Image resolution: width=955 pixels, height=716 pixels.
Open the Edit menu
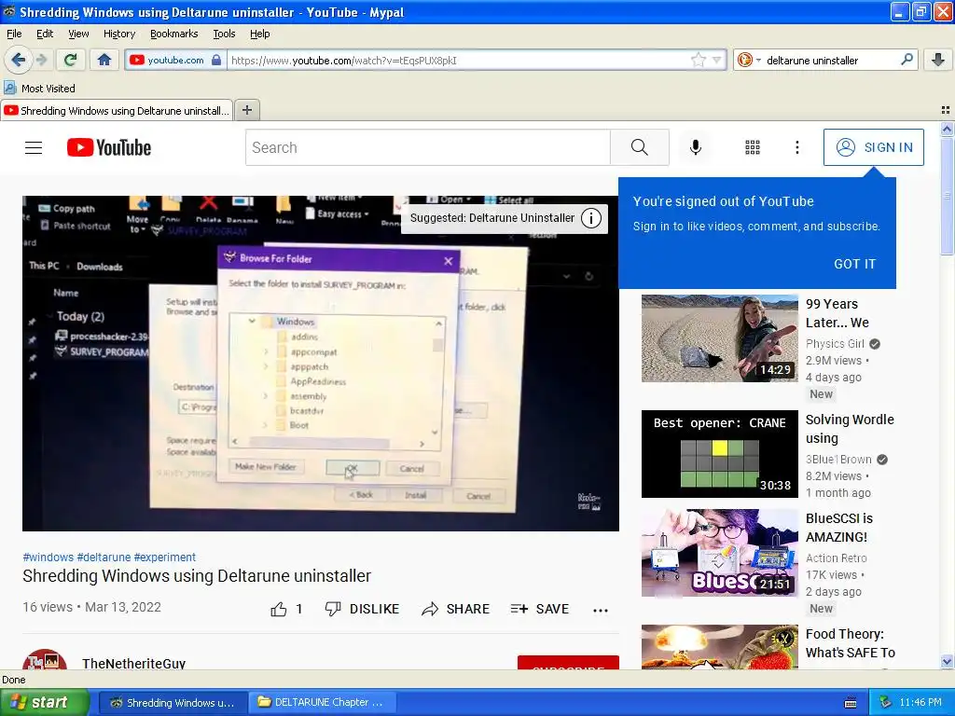tap(45, 34)
